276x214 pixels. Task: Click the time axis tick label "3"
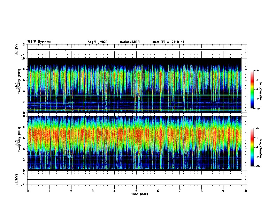93,191
